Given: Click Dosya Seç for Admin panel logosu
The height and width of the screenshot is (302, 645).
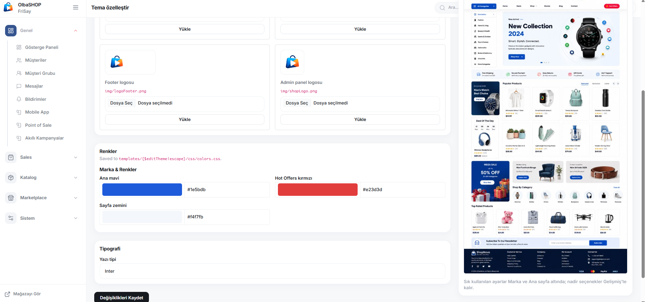Looking at the screenshot, I should [297, 103].
